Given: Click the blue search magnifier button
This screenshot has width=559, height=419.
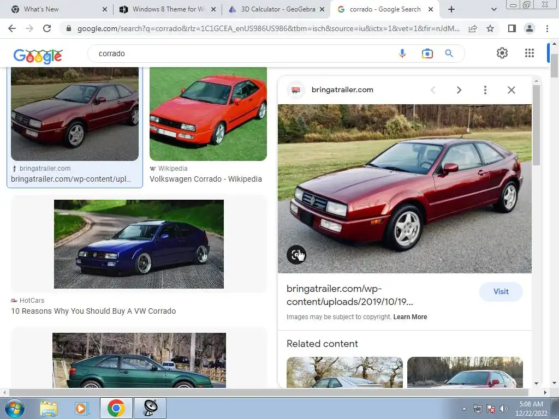Looking at the screenshot, I should [x=449, y=53].
